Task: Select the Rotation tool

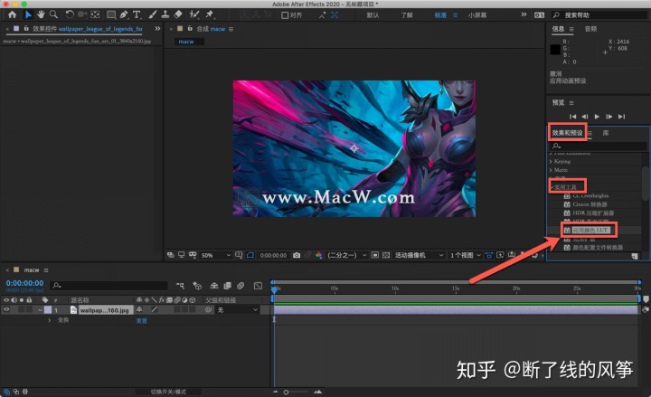Action: [x=70, y=15]
